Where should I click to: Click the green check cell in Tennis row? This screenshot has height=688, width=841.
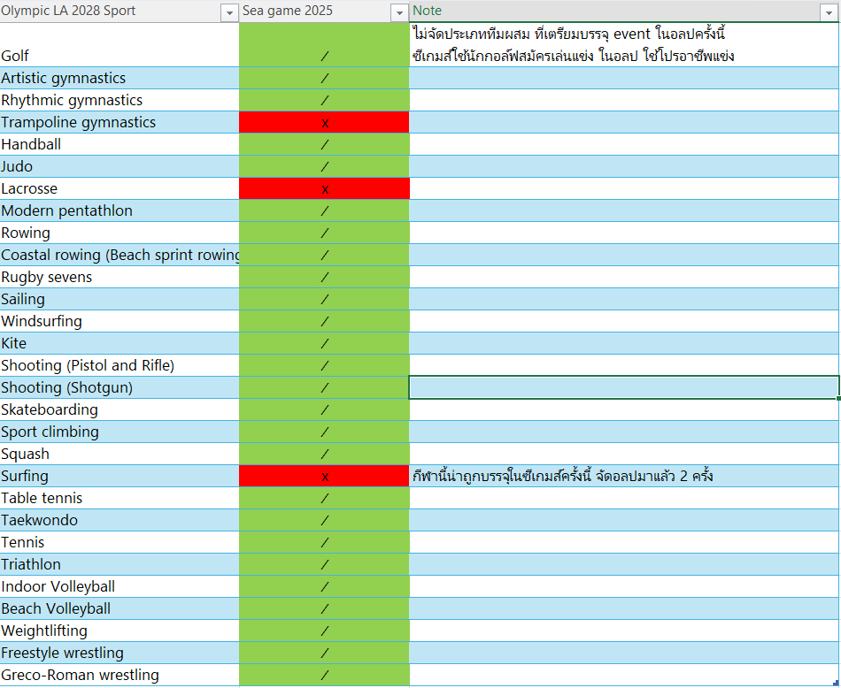(324, 542)
